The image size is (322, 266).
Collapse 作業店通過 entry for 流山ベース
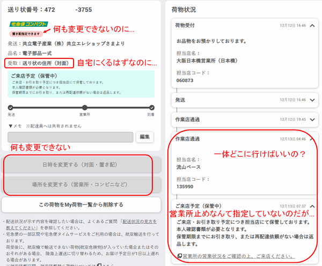[x=312, y=139]
